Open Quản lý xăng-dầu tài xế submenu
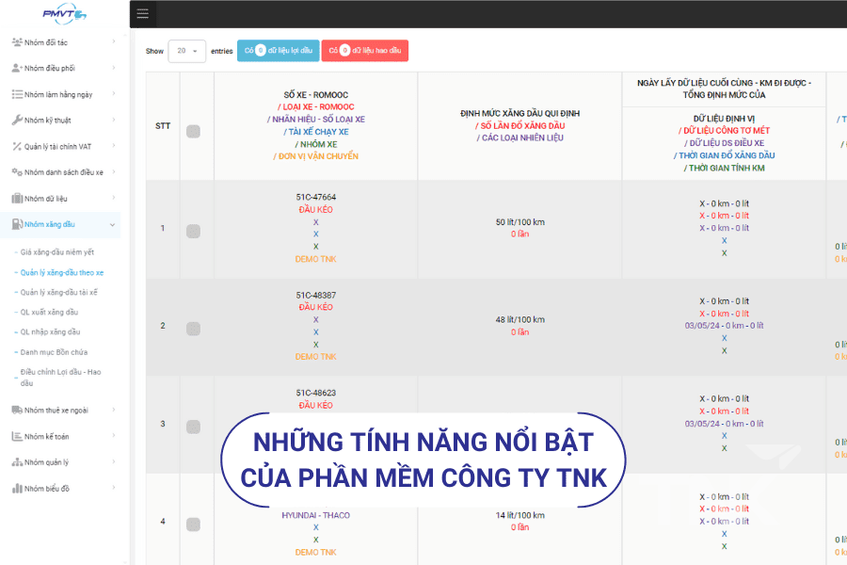This screenshot has height=565, width=847. click(x=59, y=293)
